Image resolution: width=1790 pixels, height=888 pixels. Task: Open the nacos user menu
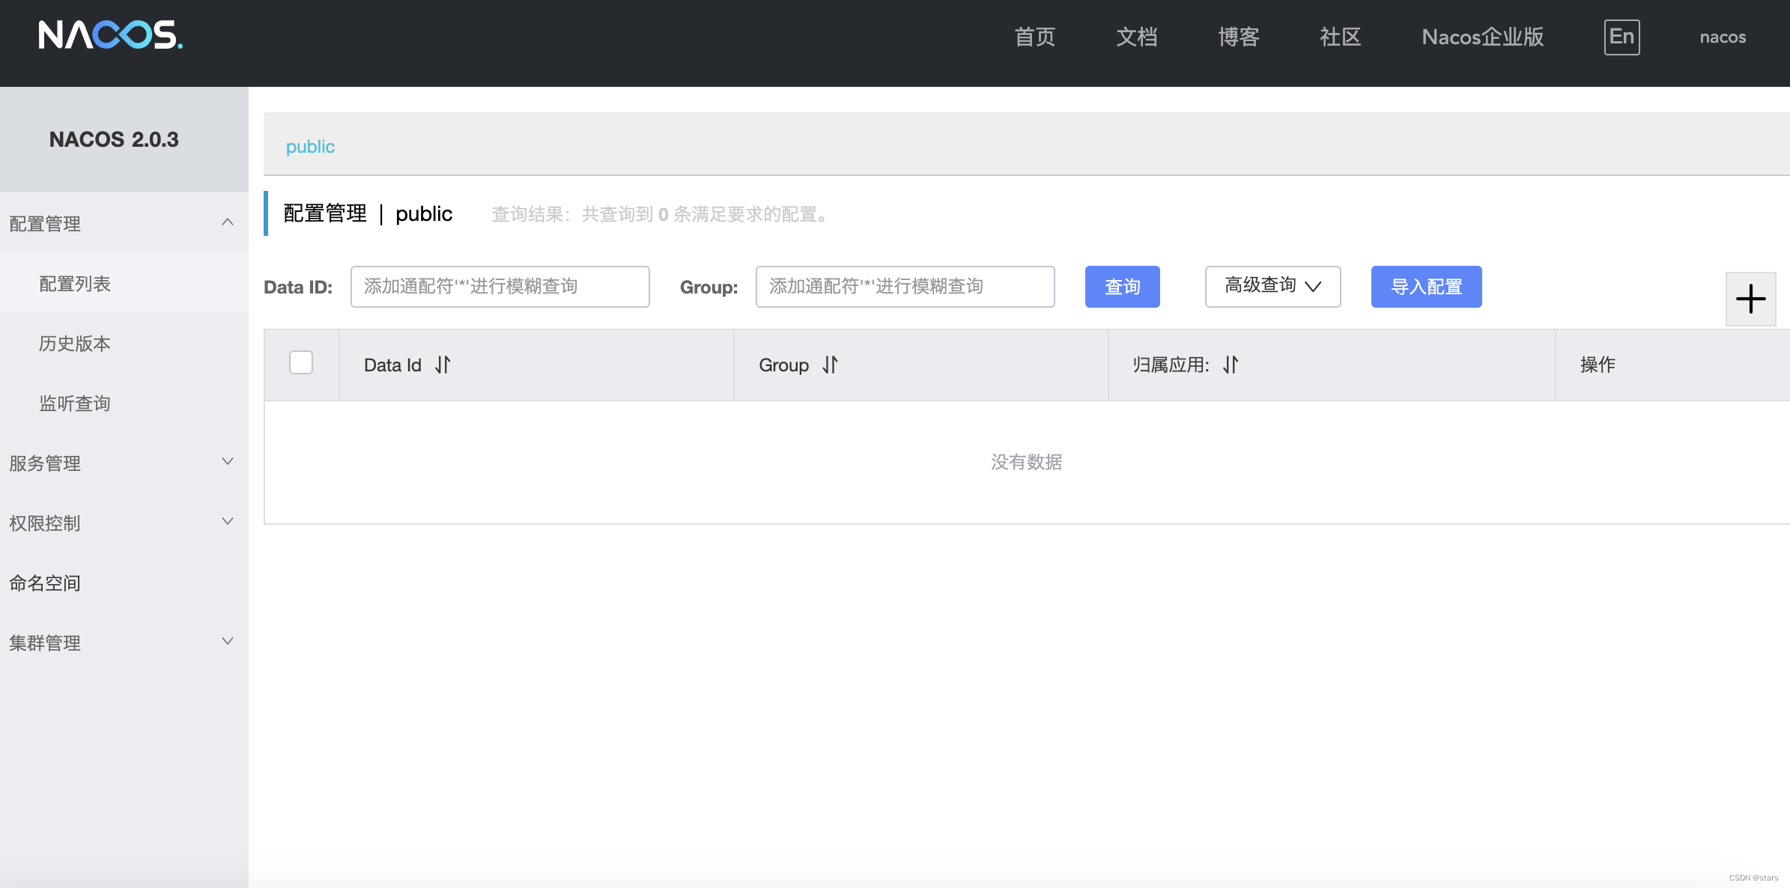(1723, 37)
